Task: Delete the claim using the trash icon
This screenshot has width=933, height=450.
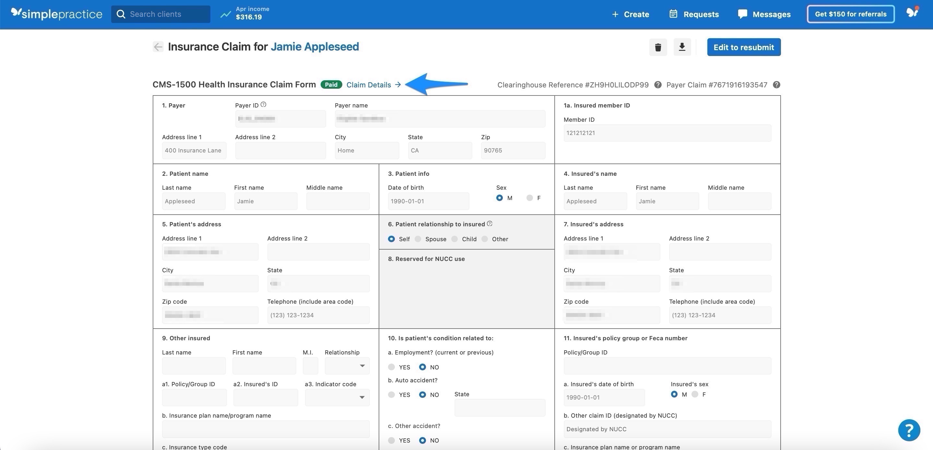Action: [658, 47]
